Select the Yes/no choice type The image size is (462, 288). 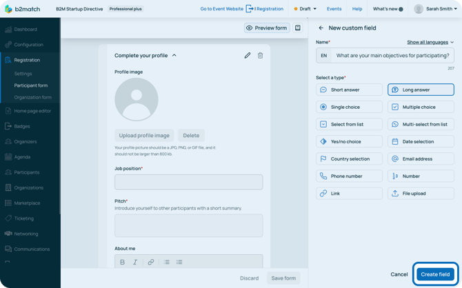click(349, 142)
